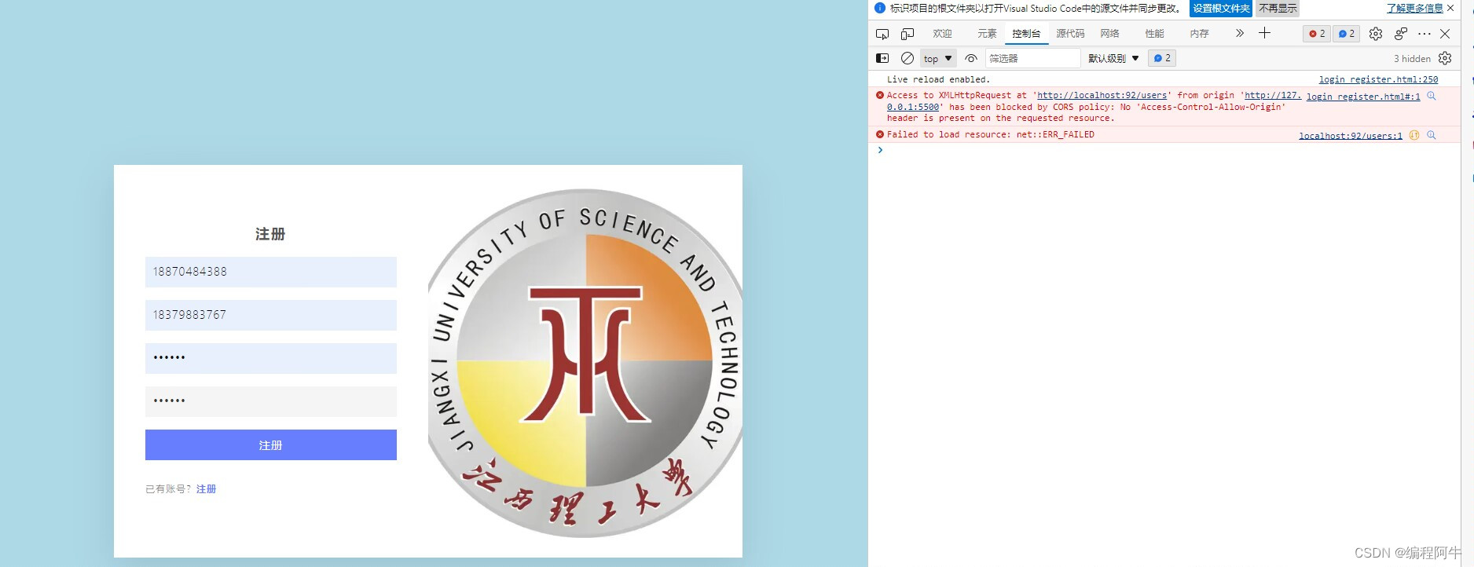Toggle device emulation mode icon

tap(907, 34)
